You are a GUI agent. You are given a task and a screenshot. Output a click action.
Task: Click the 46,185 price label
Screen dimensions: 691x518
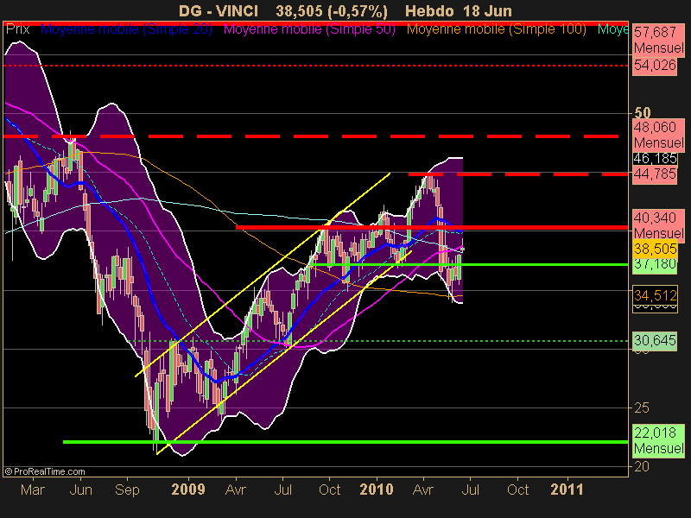(x=655, y=158)
